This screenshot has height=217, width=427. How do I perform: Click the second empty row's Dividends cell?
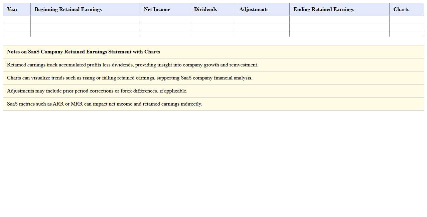[212, 26]
